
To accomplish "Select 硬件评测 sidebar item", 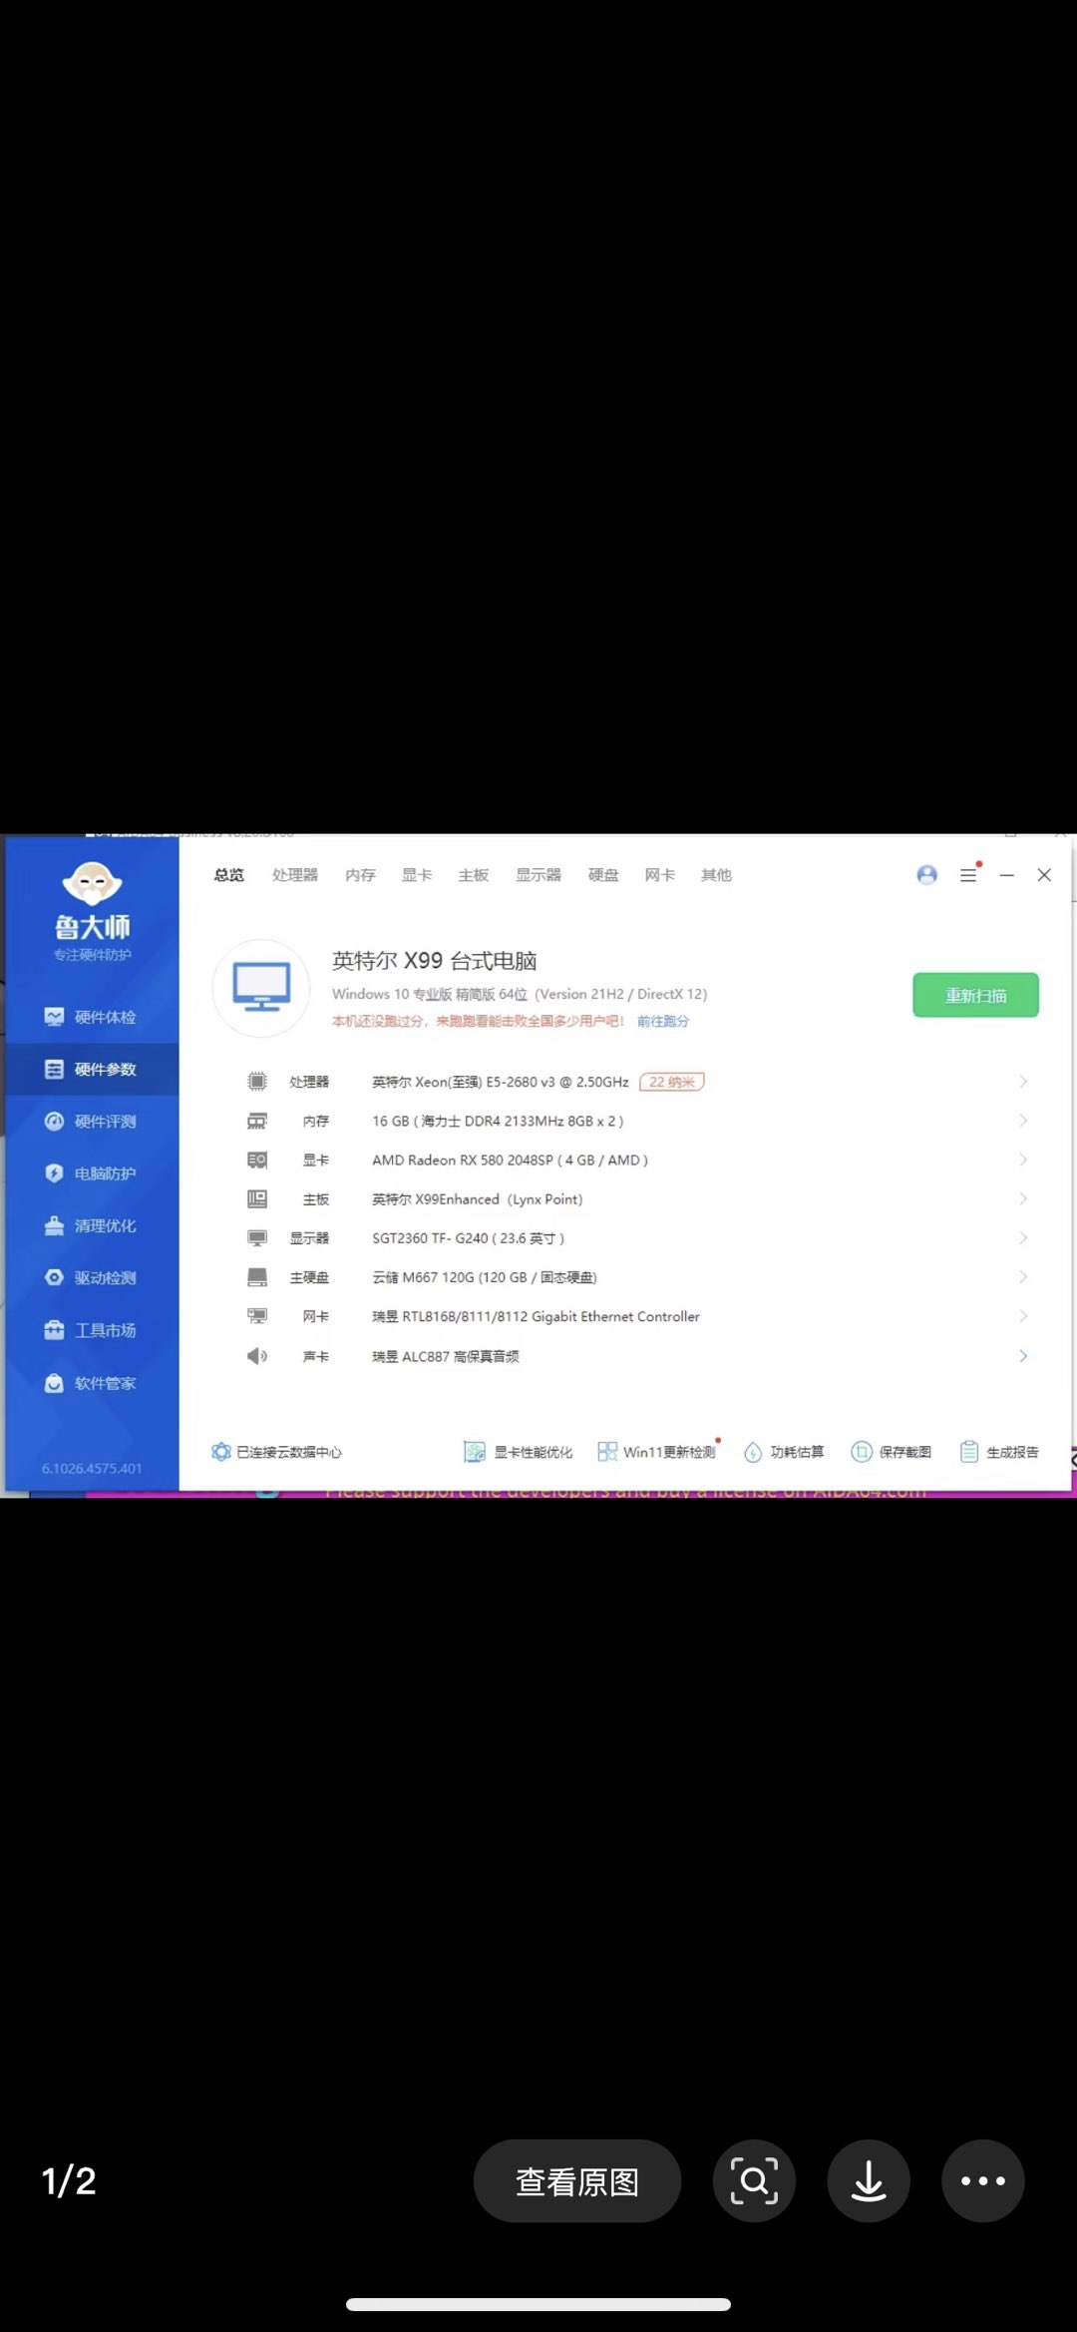I will click(92, 1122).
